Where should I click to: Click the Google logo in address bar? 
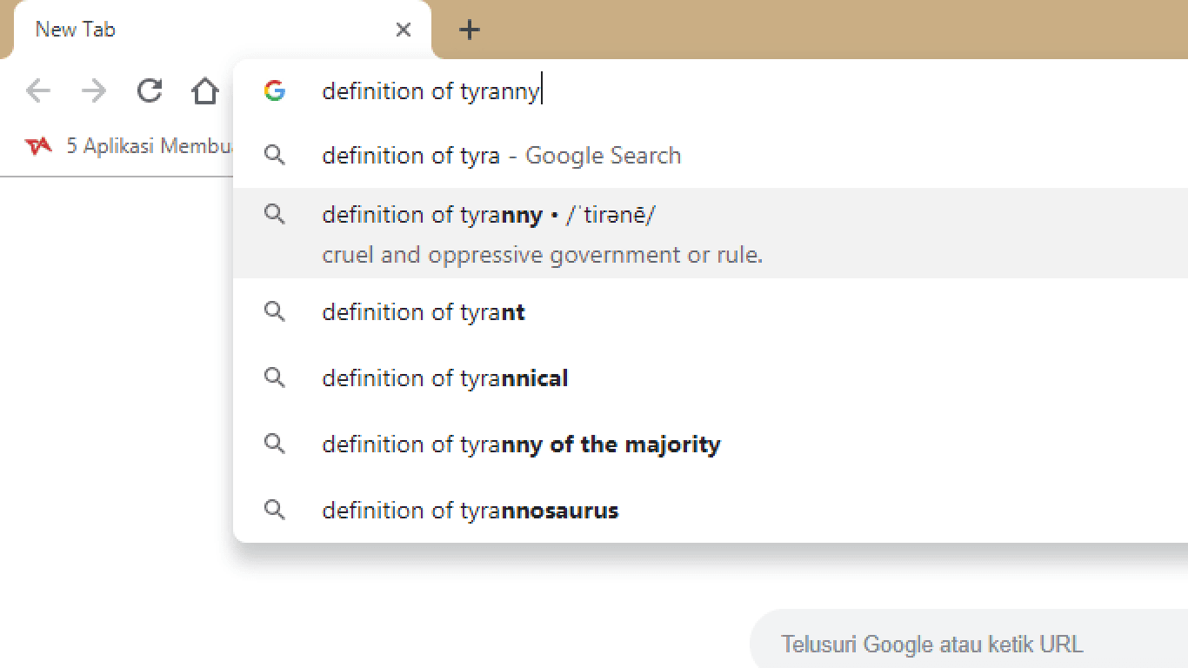[x=275, y=90]
